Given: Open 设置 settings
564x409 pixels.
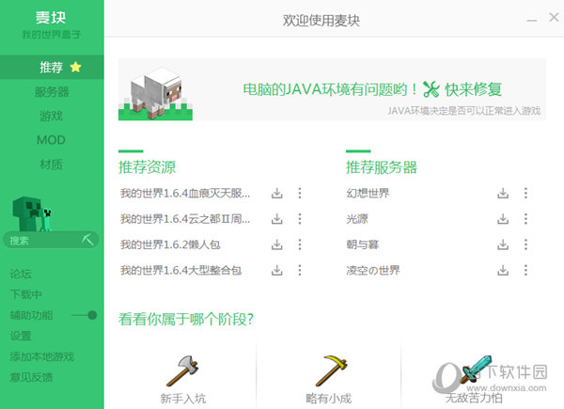Looking at the screenshot, I should pos(21,336).
